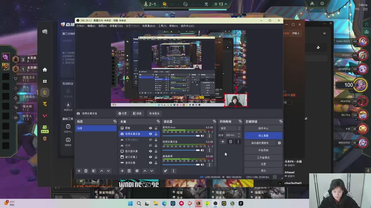371x208 pixels.
Task: Hide the 游戏采集 source via its eye icon
Action: point(150,163)
